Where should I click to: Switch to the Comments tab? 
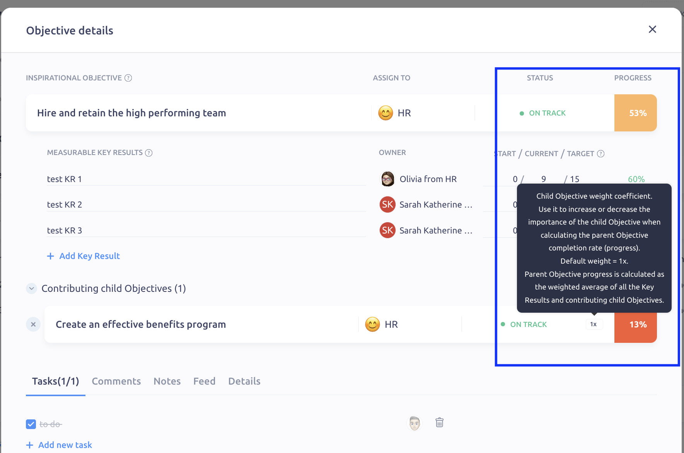116,381
